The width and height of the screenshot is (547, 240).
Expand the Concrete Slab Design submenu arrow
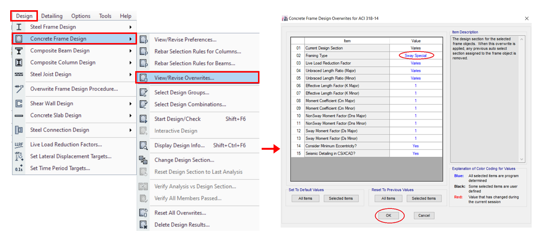coord(130,116)
